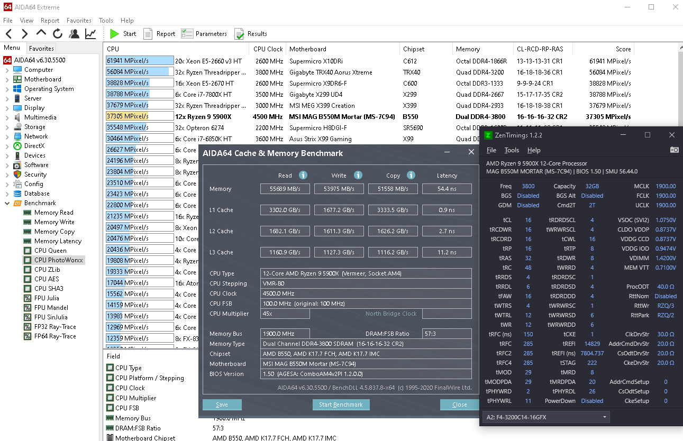The image size is (683, 441).
Task: Select the AIDA64 v6.30.5500 root node
Action: coord(40,60)
